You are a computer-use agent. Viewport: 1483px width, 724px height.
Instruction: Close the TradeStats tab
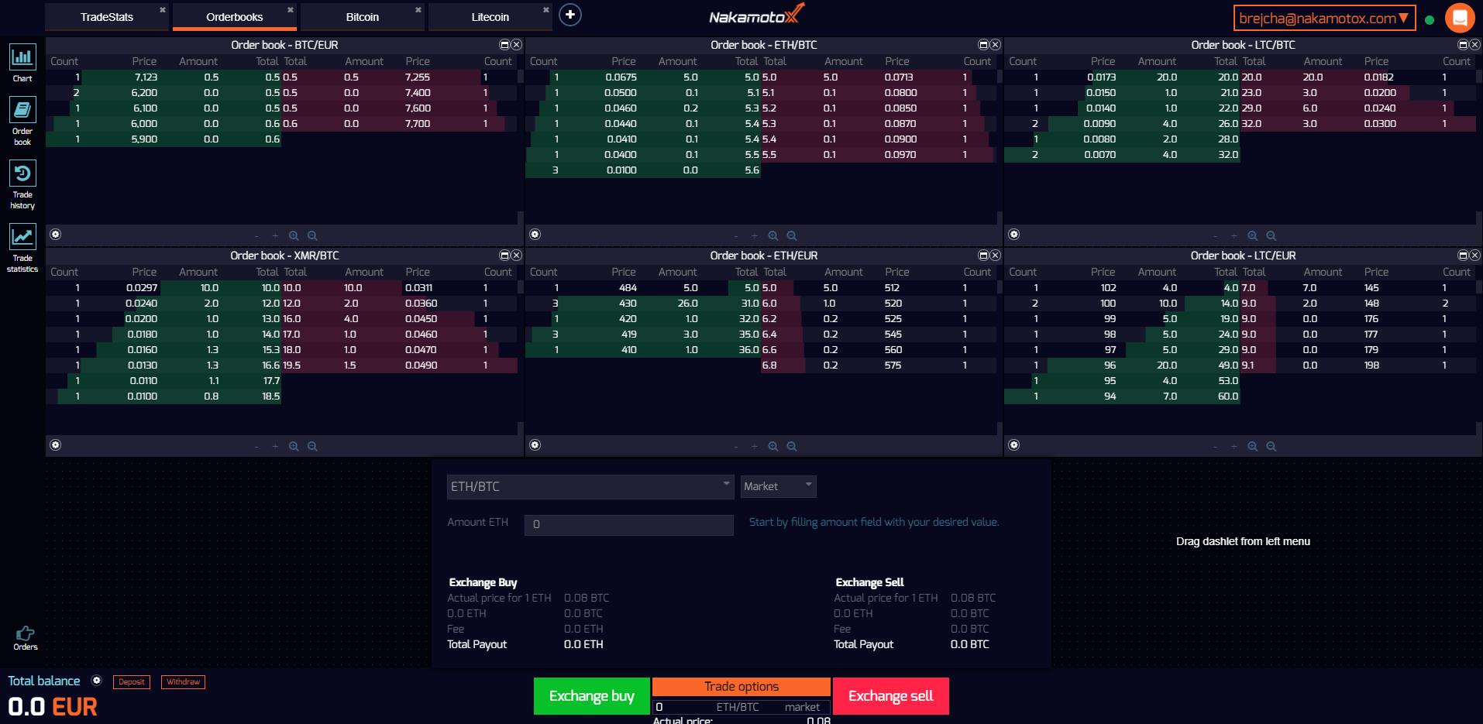163,9
